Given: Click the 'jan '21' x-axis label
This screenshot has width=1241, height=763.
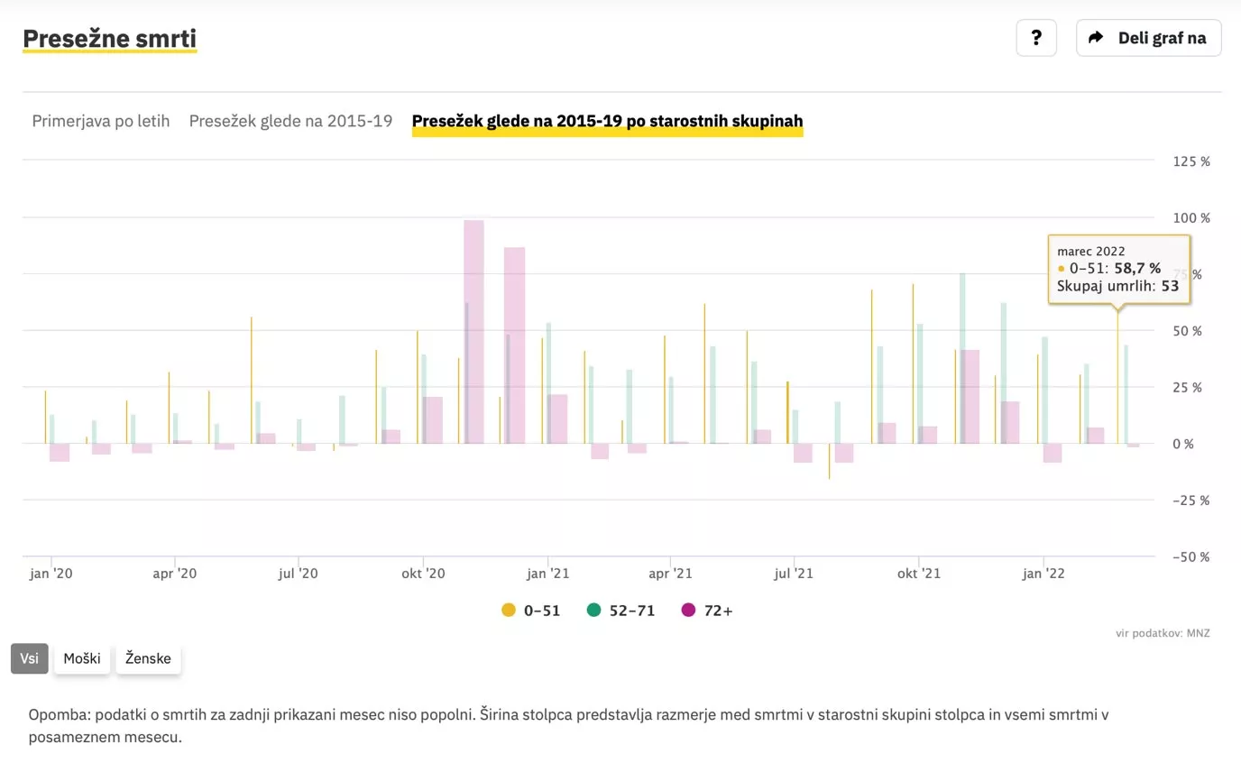Looking at the screenshot, I should 547,574.
